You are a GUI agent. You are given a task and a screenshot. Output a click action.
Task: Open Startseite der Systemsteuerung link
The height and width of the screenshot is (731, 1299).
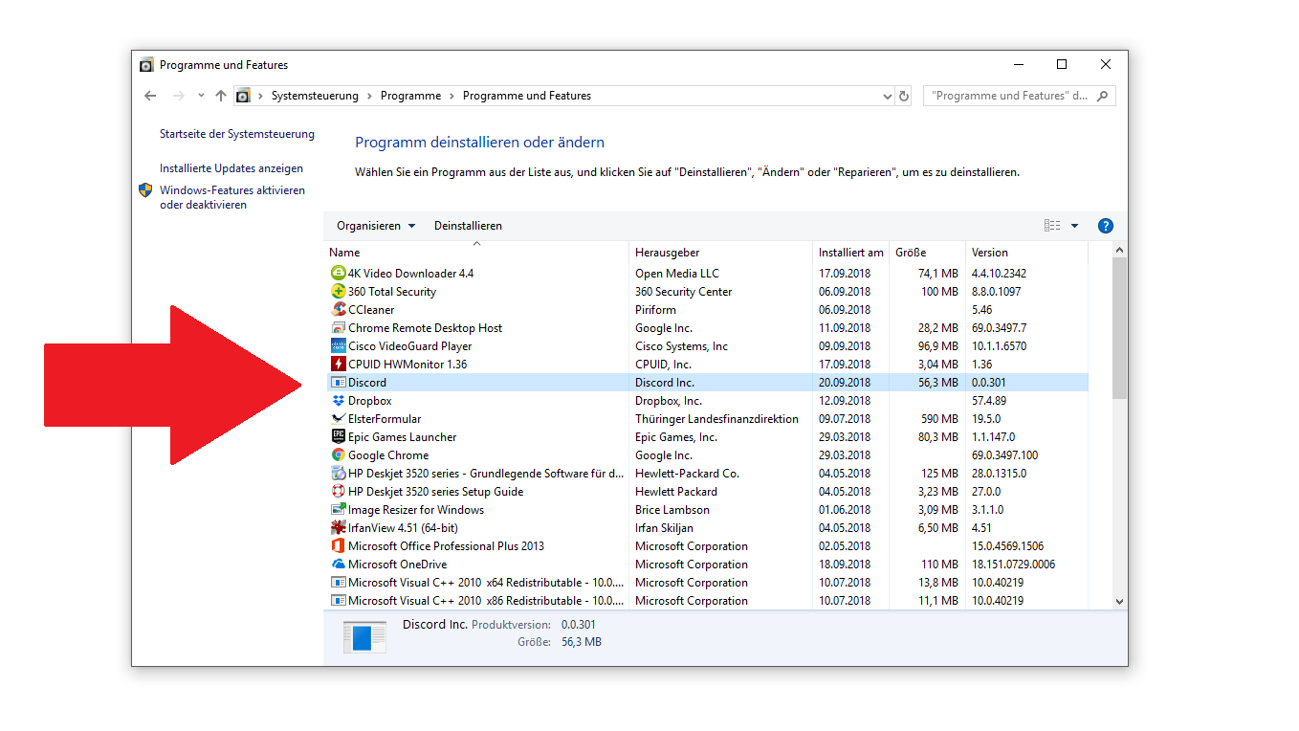coord(237,134)
